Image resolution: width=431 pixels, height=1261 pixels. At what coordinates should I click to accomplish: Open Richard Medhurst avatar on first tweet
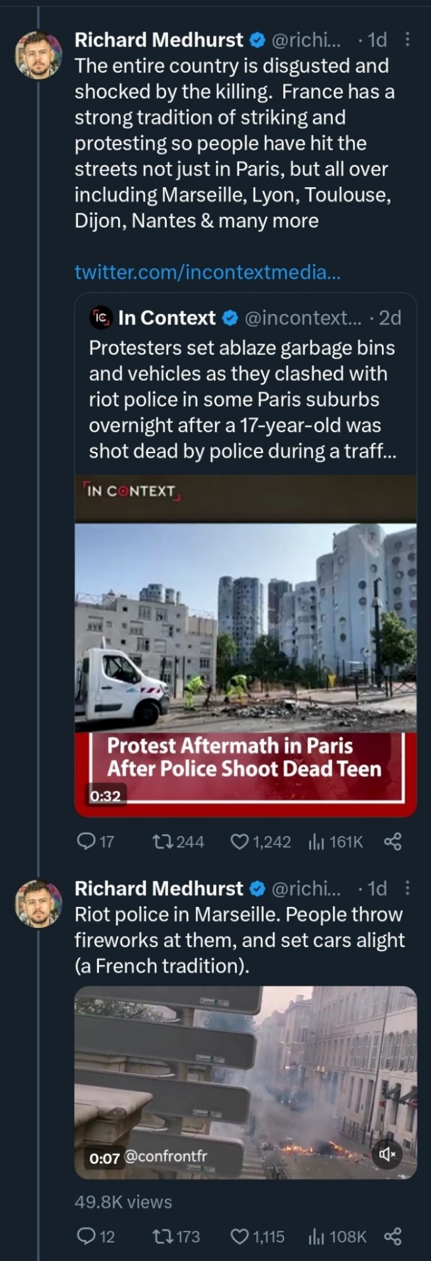[39, 55]
